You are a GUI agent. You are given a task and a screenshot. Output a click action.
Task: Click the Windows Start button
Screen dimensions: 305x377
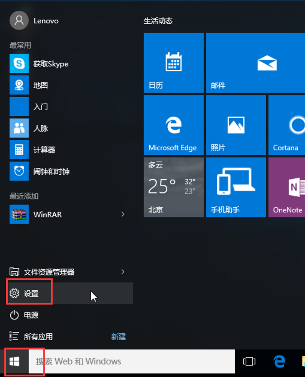pyautogui.click(x=15, y=361)
